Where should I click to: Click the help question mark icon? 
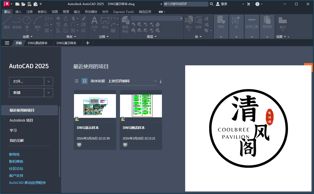click(257, 4)
